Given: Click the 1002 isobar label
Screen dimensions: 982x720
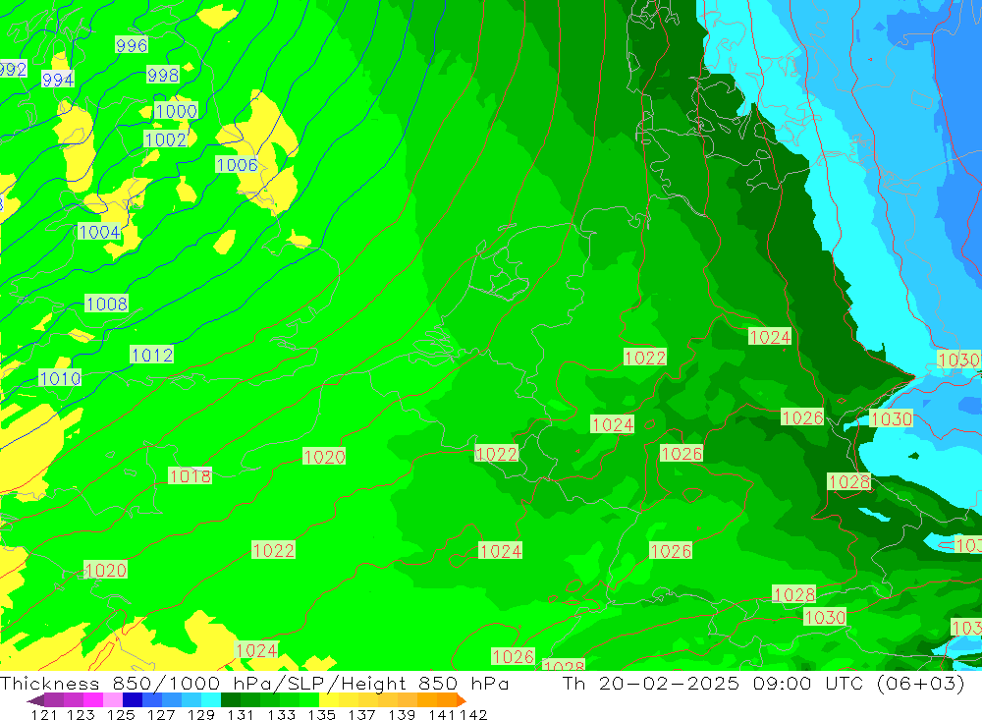Looking at the screenshot, I should 165,139.
